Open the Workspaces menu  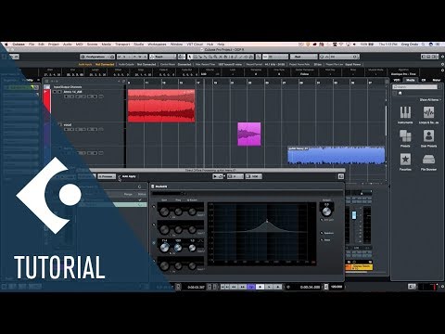(157, 45)
